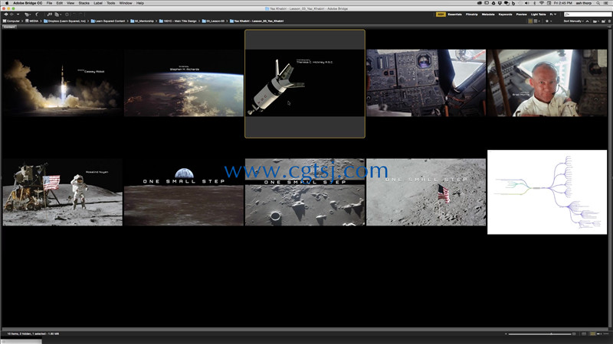Click Dropbox (Learn Squared, Inc) breadcrumb
Viewport: 613px width, 344px height.
coord(64,21)
